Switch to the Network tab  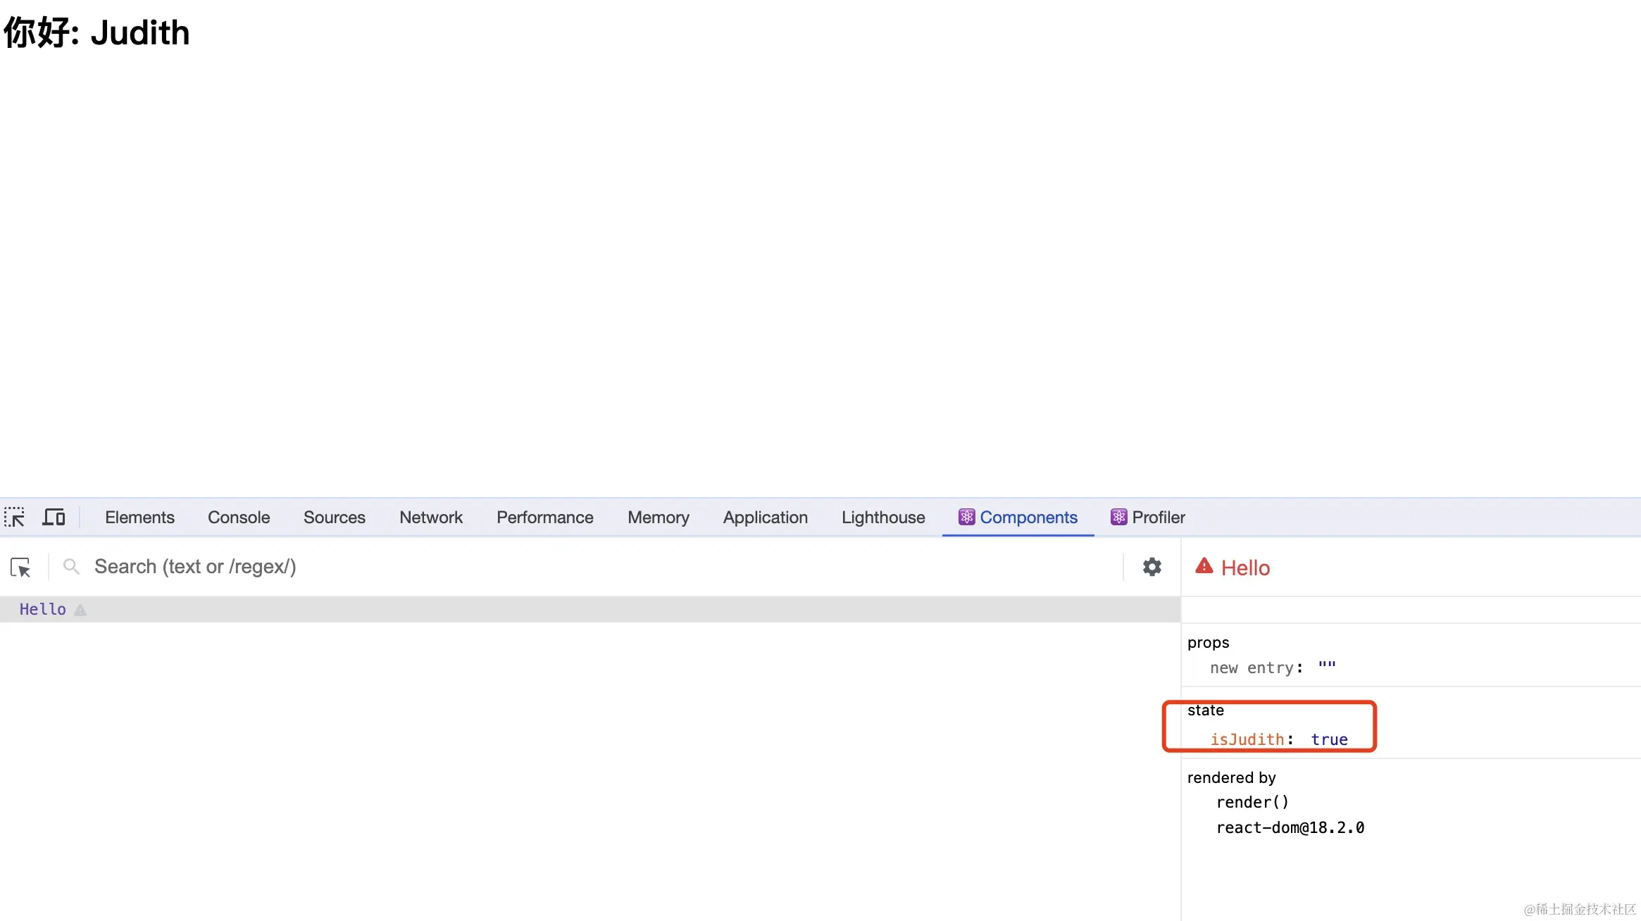[431, 518]
